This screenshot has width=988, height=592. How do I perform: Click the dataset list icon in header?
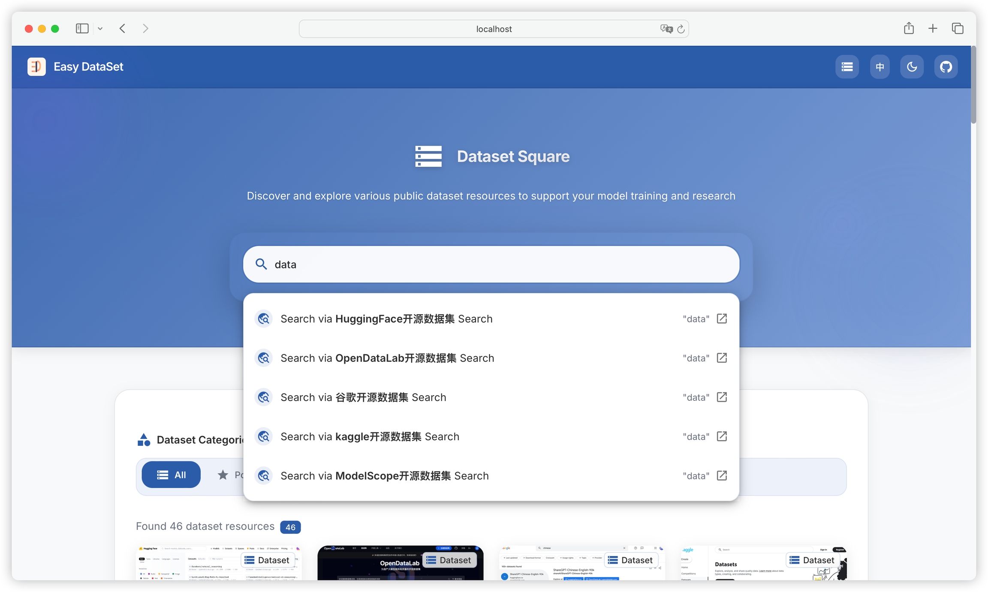pyautogui.click(x=846, y=67)
